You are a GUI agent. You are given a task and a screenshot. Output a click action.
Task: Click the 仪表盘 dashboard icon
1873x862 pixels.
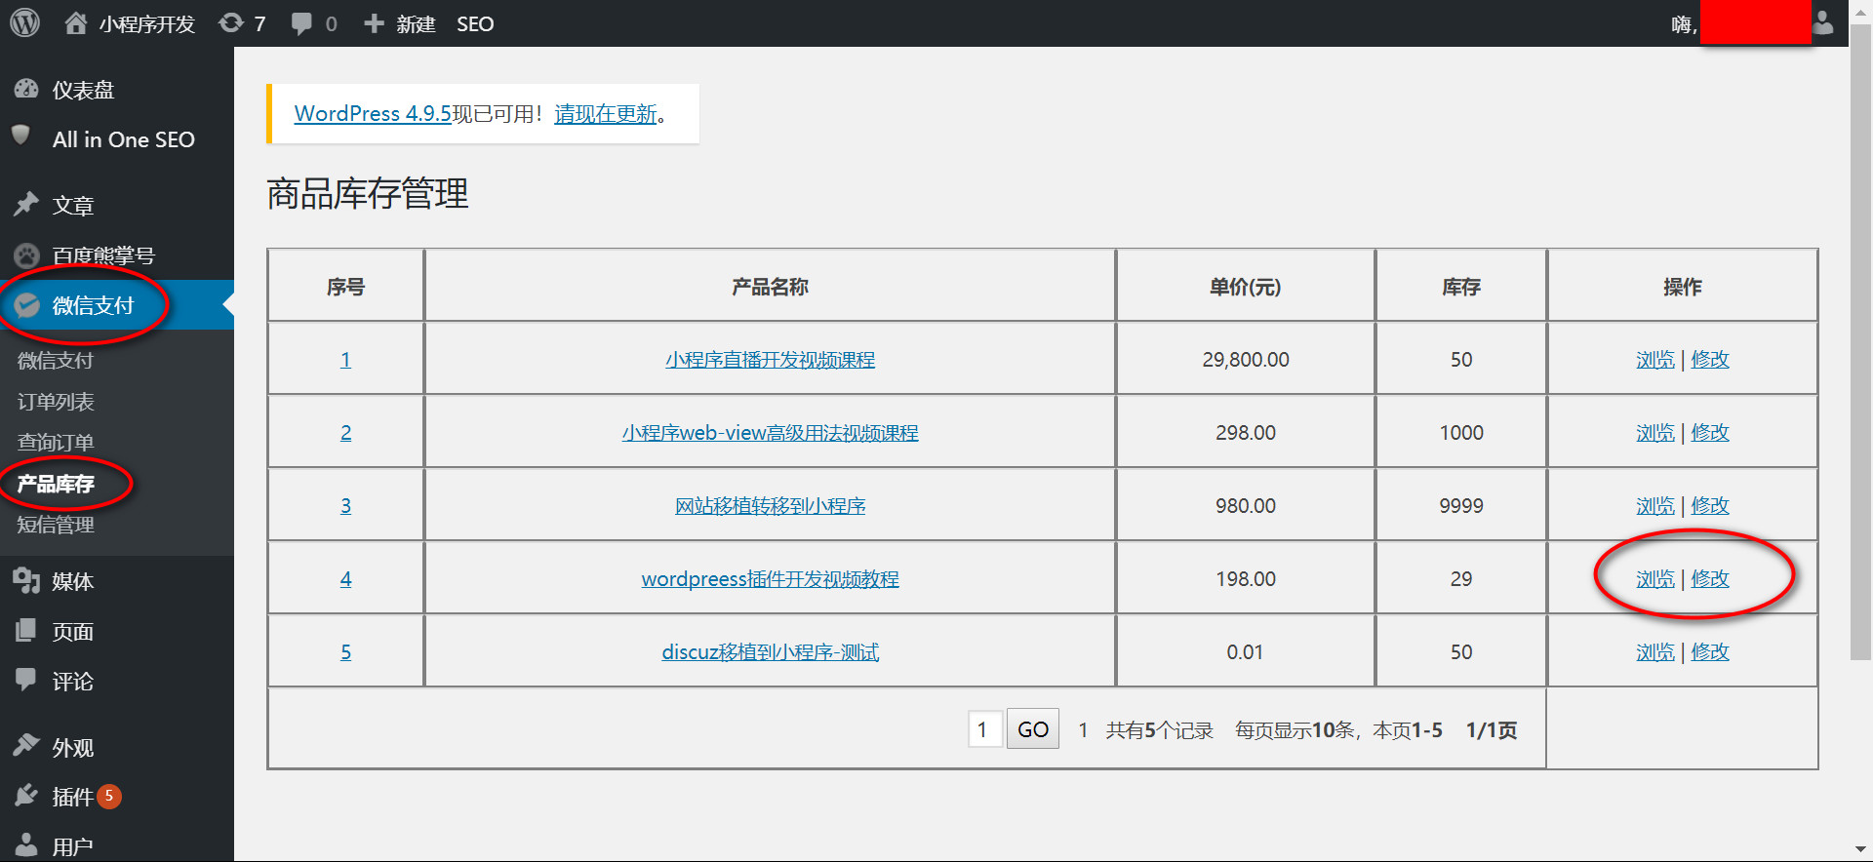point(26,90)
